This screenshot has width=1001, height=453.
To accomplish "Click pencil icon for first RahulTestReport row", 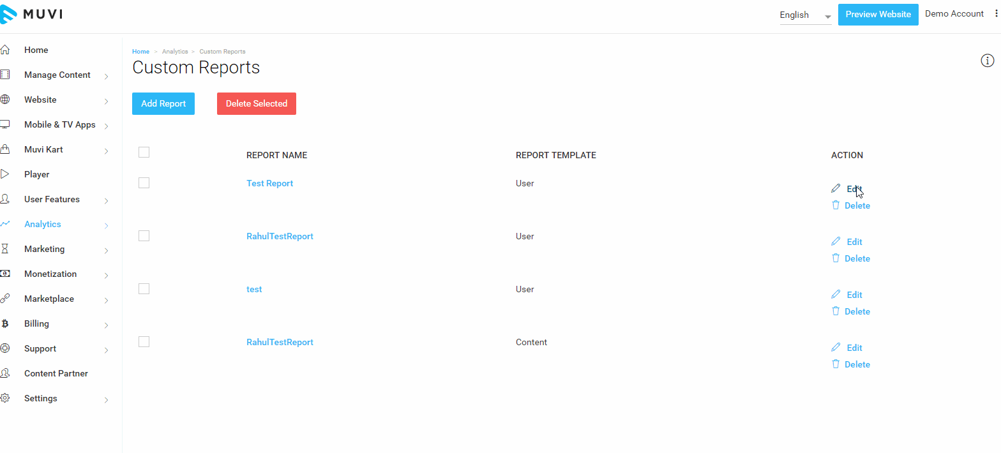I will (x=836, y=241).
